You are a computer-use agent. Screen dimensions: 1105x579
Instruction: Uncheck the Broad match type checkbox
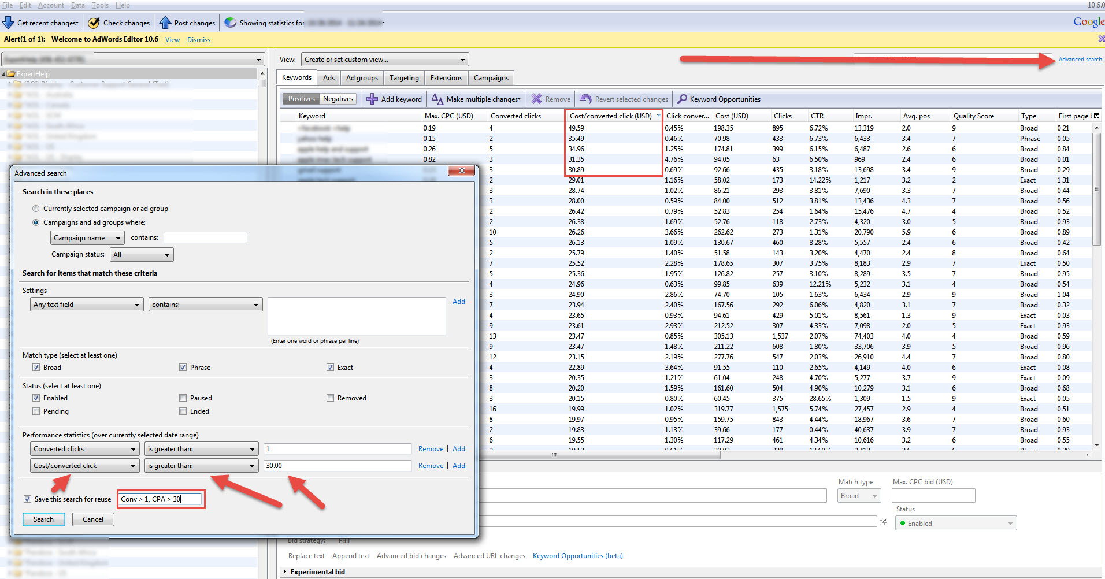coord(36,368)
